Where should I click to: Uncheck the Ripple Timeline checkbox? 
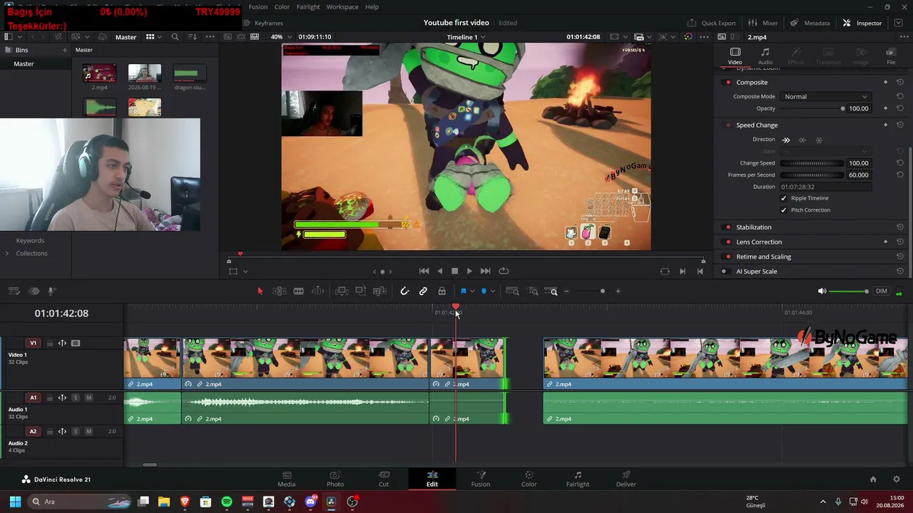(784, 198)
